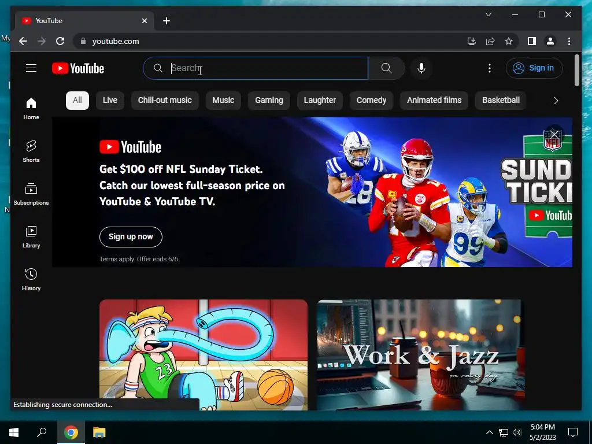Go back with the browser back arrow

[x=23, y=41]
